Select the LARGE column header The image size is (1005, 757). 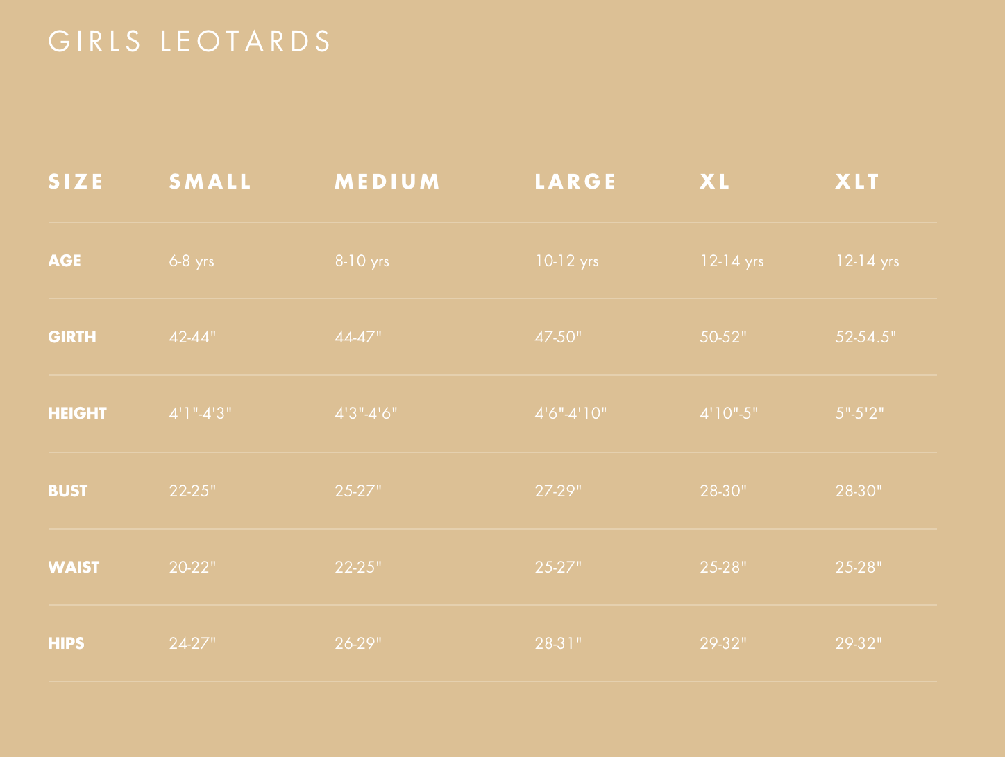(575, 182)
